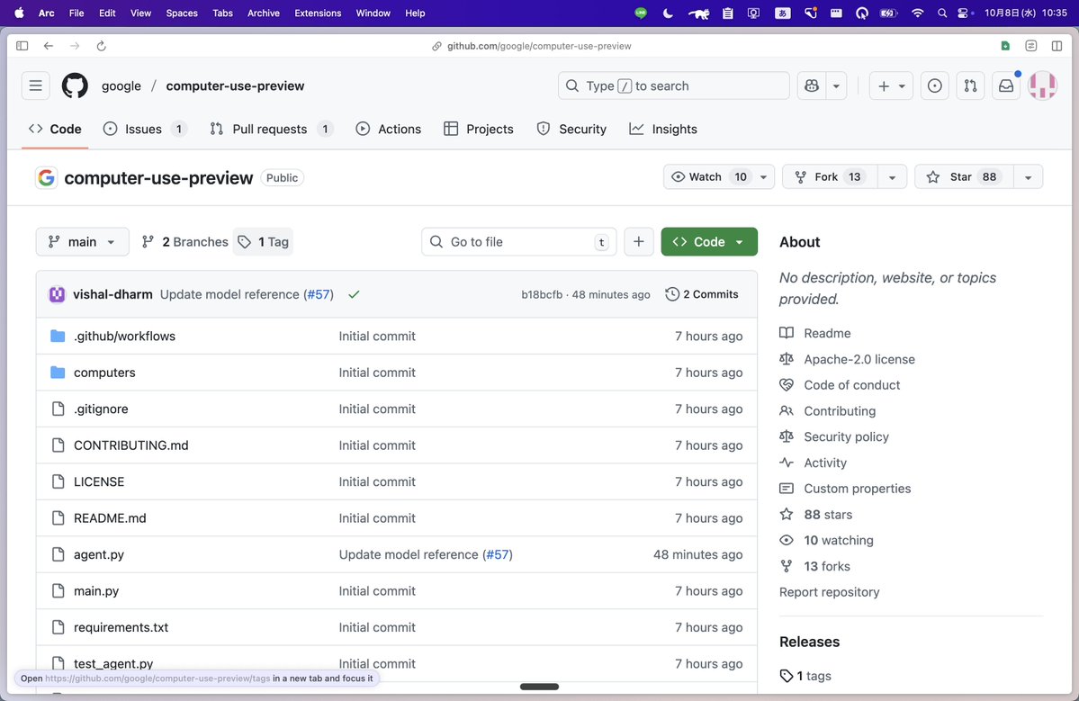Viewport: 1079px width, 701px height.
Task: Open the .github/workflows folder
Action: (x=124, y=336)
